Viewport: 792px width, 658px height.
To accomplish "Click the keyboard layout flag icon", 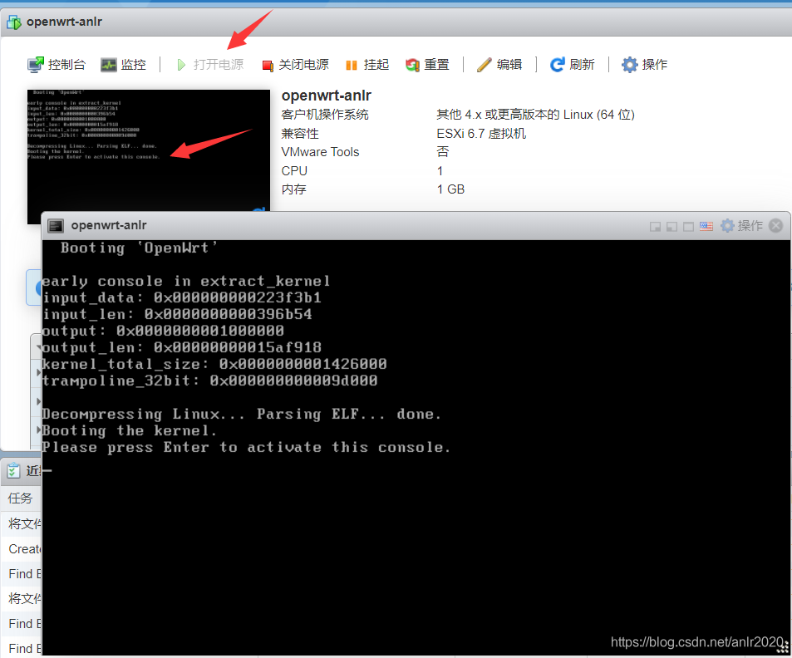I will (706, 226).
